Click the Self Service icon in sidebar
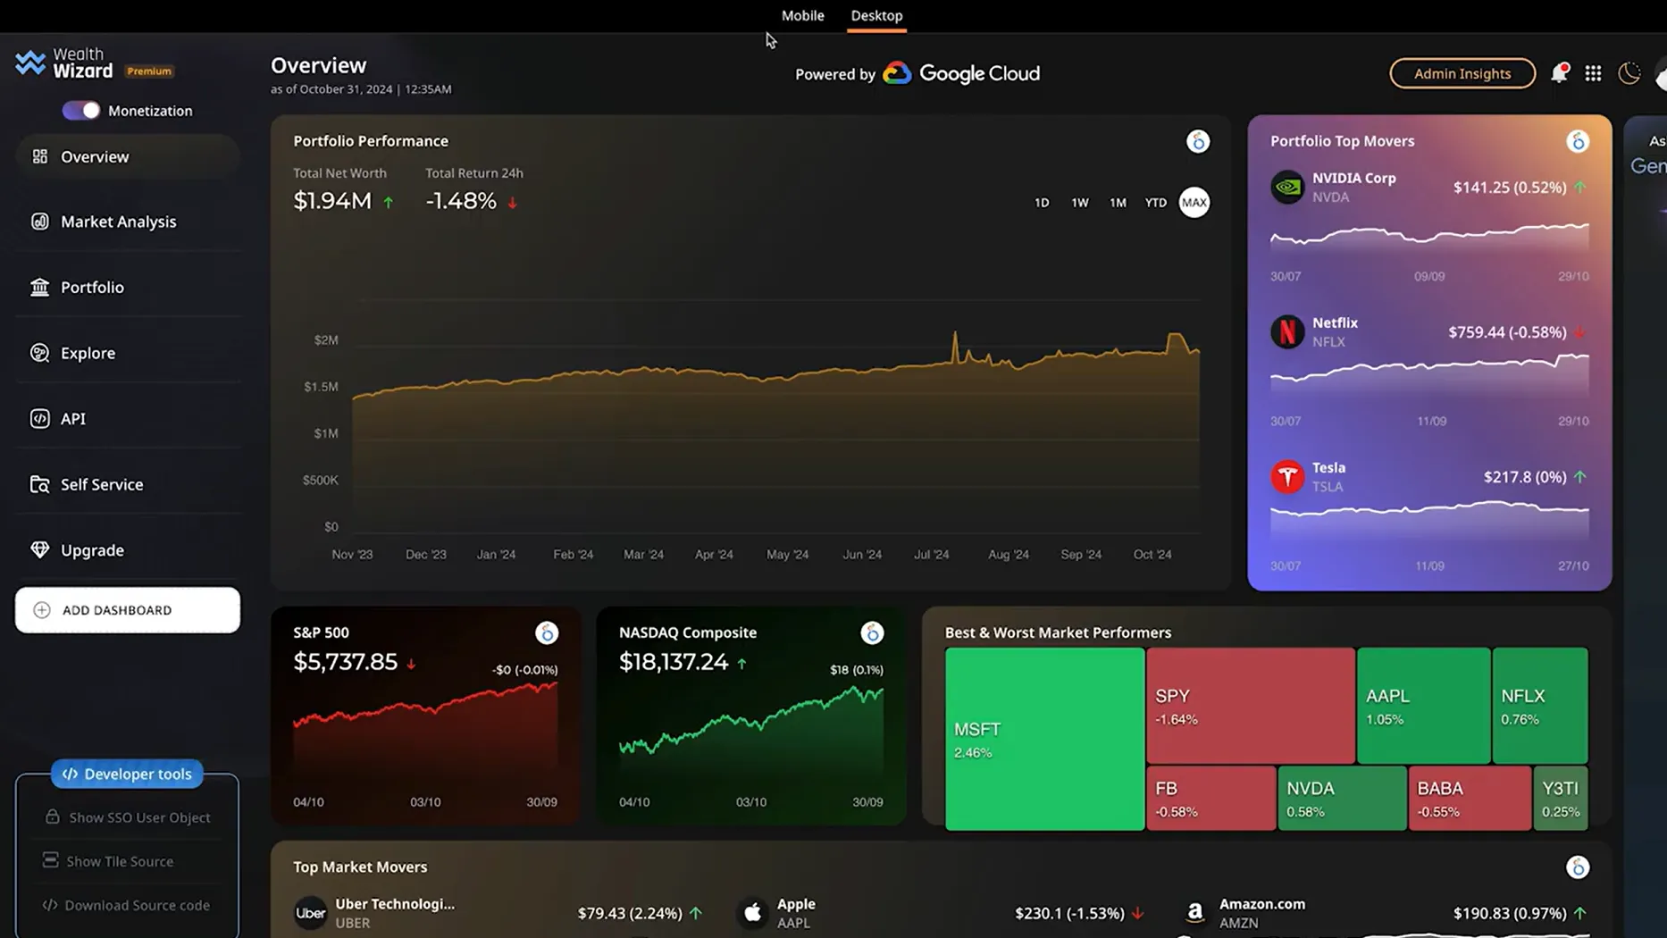Viewport: 1667px width, 938px height. [x=40, y=484]
